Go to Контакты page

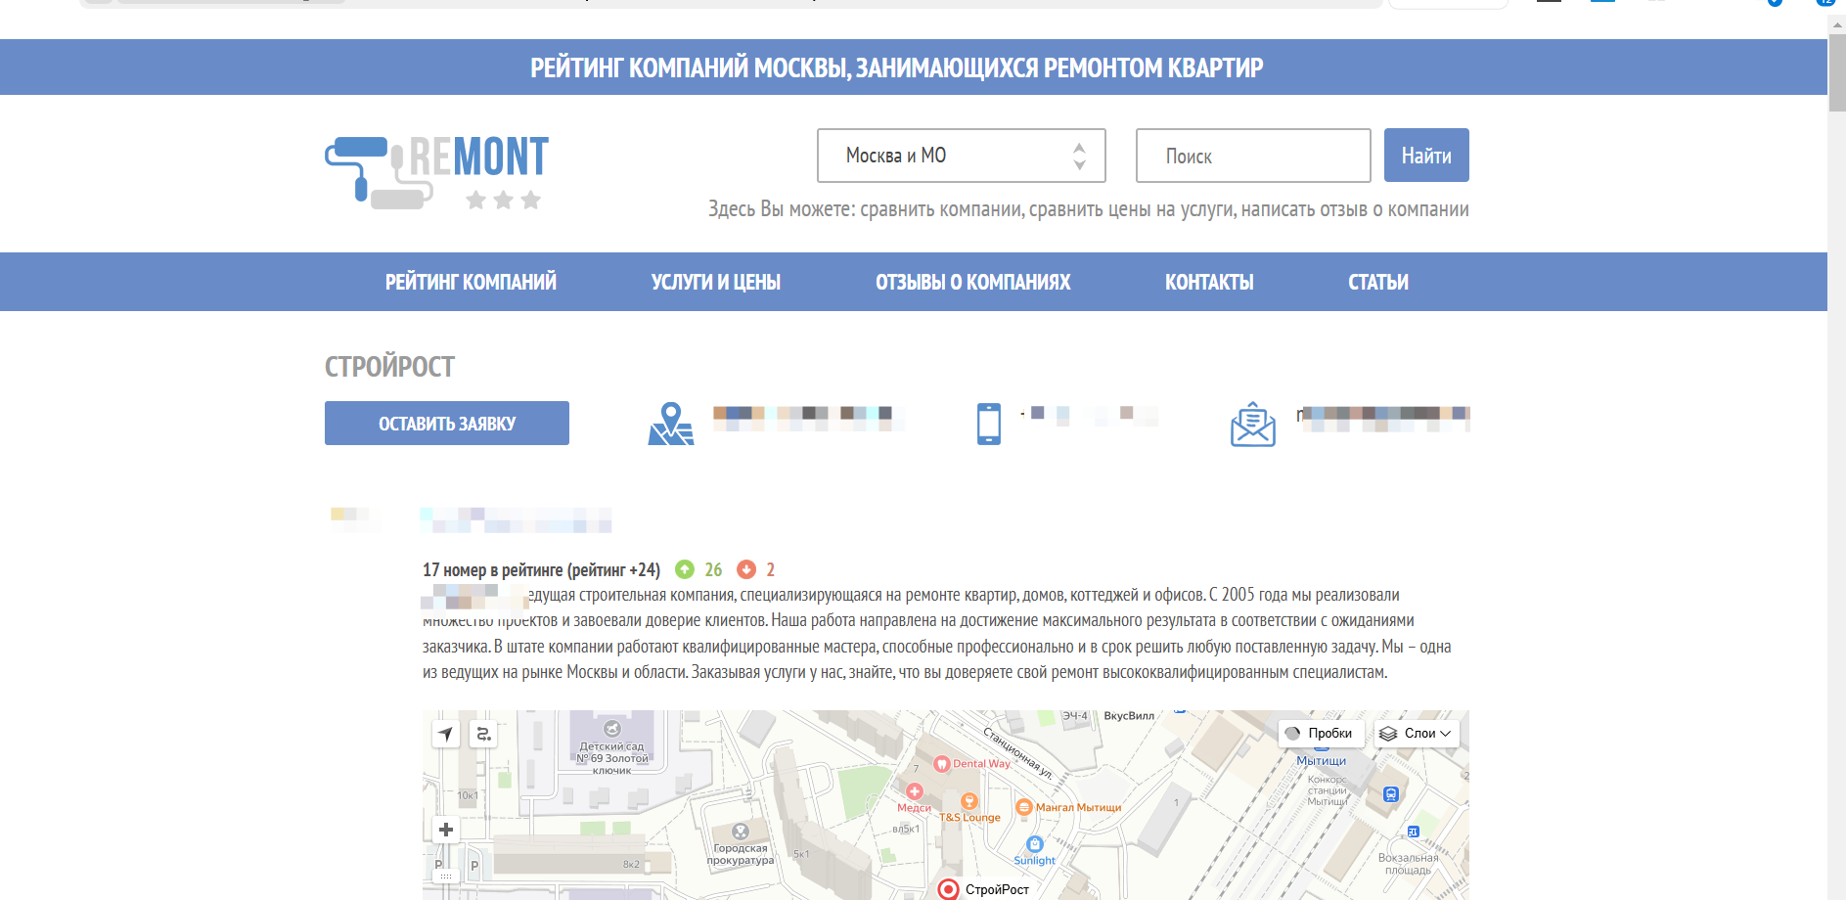tap(1209, 282)
